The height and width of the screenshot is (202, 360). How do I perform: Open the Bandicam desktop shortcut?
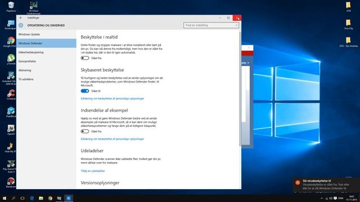pos(11,182)
